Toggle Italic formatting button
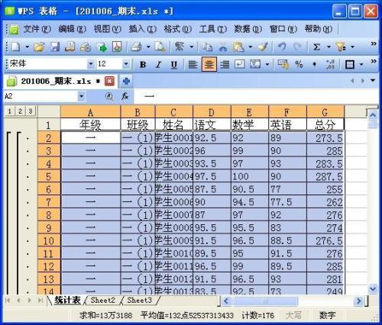 tap(158, 65)
